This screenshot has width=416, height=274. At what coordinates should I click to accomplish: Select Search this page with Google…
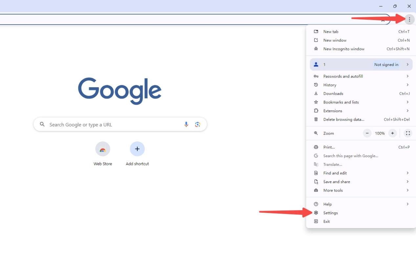click(361, 156)
